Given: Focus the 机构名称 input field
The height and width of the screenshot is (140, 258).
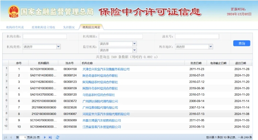Looking at the screenshot, I should [45, 36].
